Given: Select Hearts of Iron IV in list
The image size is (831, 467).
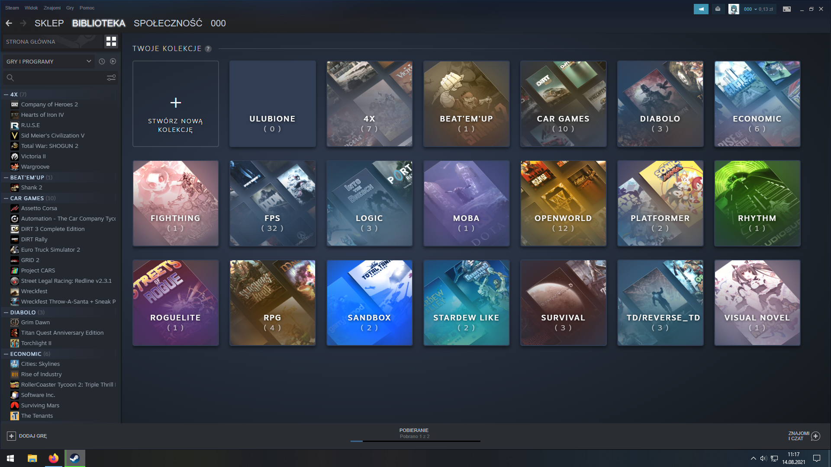Looking at the screenshot, I should tap(42, 115).
